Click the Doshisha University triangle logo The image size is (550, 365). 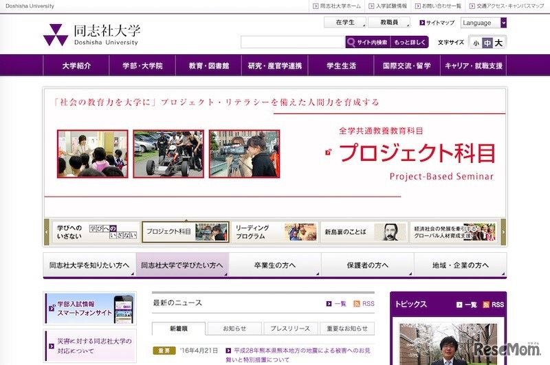[56, 35]
